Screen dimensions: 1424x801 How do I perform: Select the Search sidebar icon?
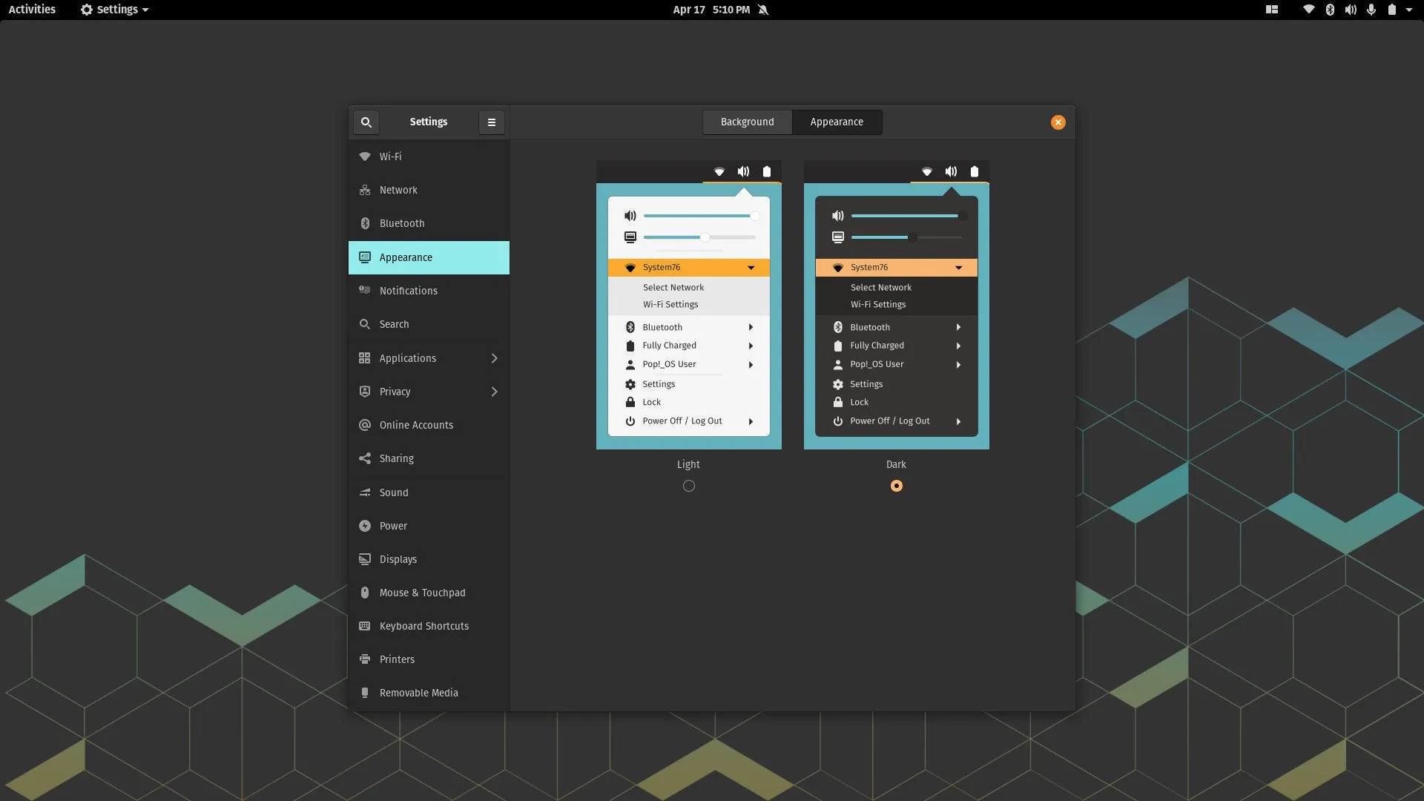[365, 324]
